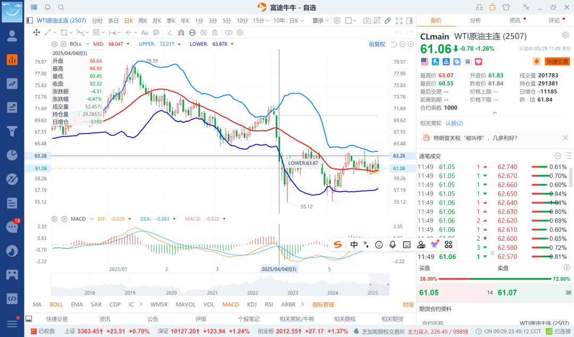Delete drawings with trash can icon
The width and height of the screenshot is (574, 337).
[215, 32]
